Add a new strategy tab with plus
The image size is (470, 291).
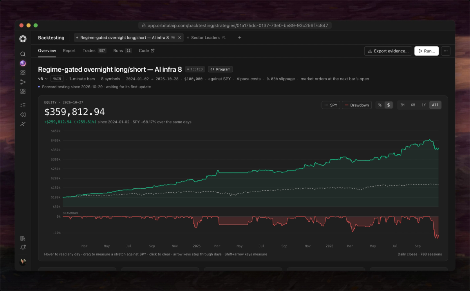pos(240,38)
